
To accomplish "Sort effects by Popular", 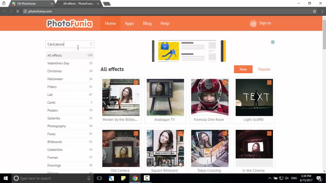I will click(x=264, y=69).
